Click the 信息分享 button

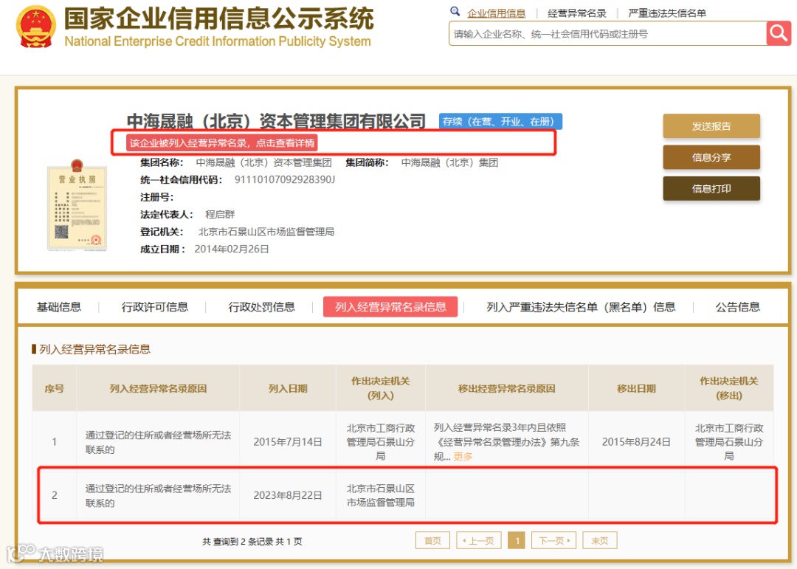(711, 157)
